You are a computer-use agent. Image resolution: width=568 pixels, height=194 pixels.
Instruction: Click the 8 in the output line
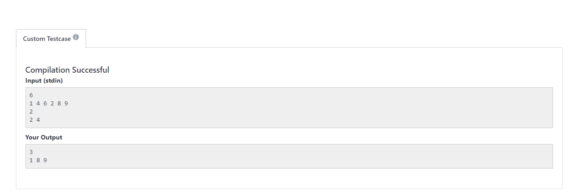coord(38,160)
